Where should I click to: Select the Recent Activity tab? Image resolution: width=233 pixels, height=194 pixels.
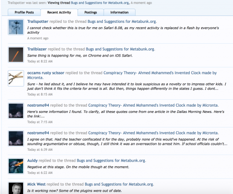click(59, 12)
